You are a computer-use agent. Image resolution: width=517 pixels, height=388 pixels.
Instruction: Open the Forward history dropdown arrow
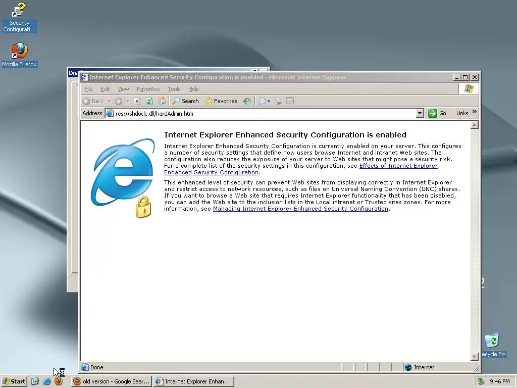pyautogui.click(x=128, y=101)
